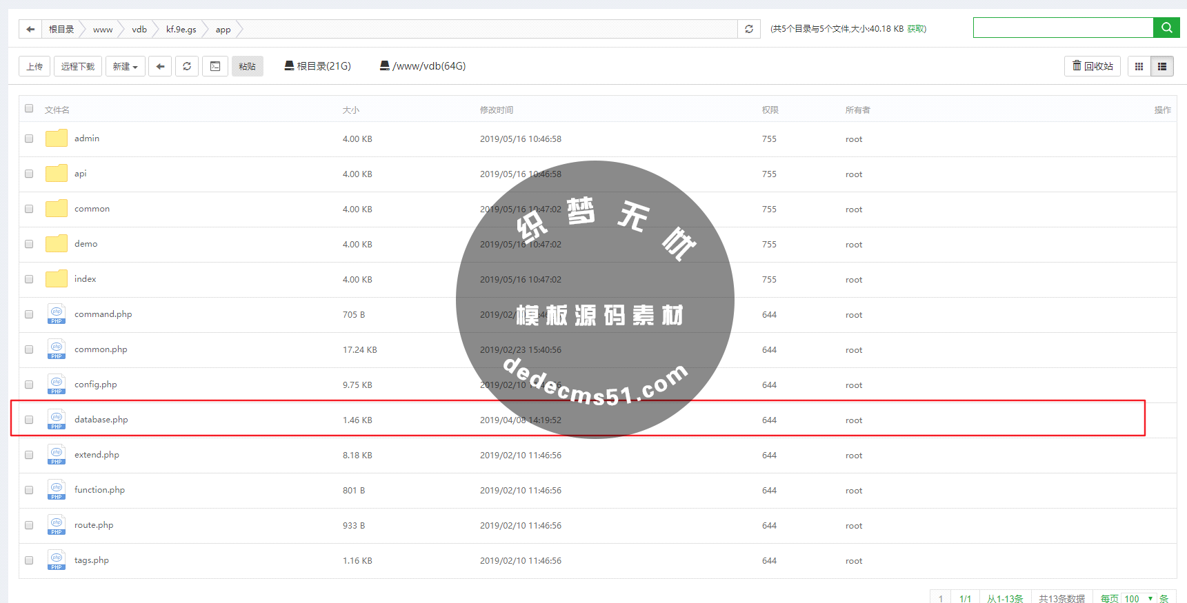Click the 上传 (Upload) button
The width and height of the screenshot is (1187, 603).
tap(34, 66)
